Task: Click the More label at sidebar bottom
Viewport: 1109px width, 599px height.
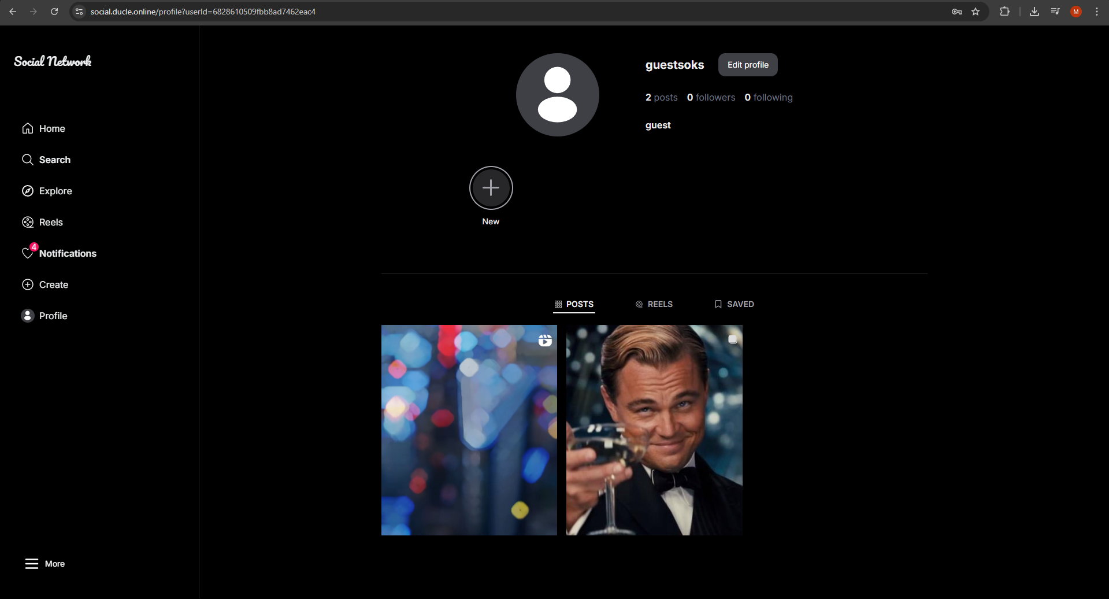Action: (x=55, y=564)
